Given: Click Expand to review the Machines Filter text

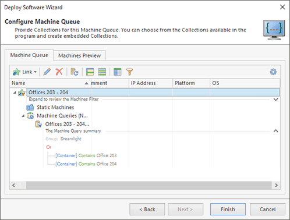Looking at the screenshot, I should (x=63, y=99).
